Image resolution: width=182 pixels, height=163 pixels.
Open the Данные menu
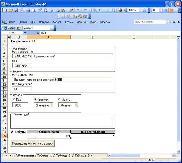tap(82, 22)
